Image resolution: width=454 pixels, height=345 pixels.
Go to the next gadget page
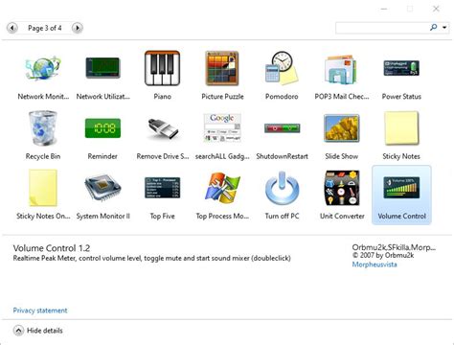[x=77, y=28]
